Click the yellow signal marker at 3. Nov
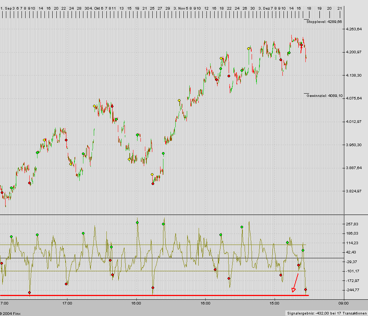Viewport: 368px width, 316px height. pos(179,101)
